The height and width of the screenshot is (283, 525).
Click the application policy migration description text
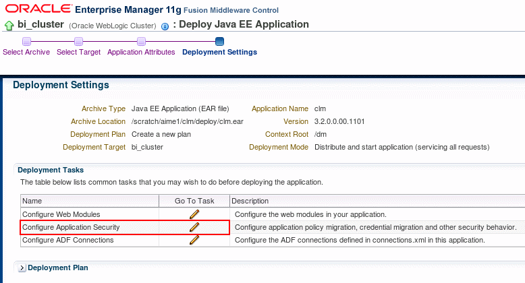point(376,227)
